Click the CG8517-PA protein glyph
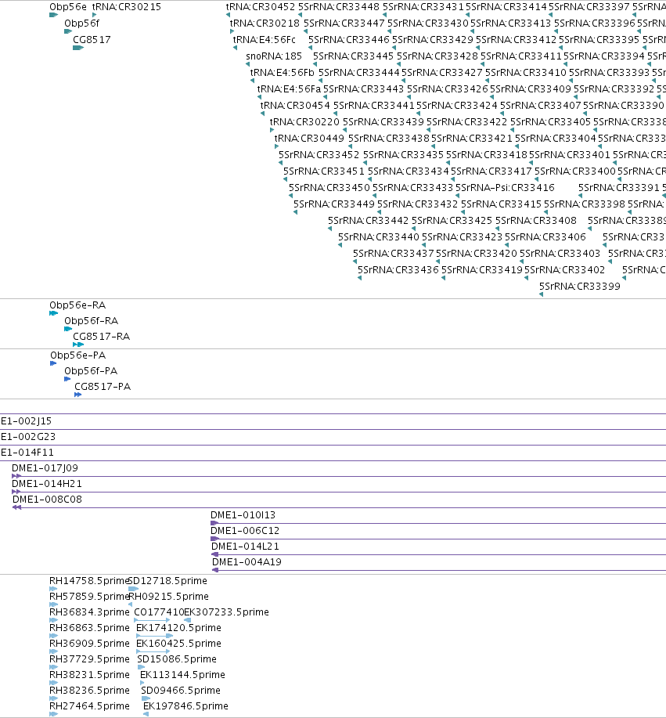 tap(77, 395)
